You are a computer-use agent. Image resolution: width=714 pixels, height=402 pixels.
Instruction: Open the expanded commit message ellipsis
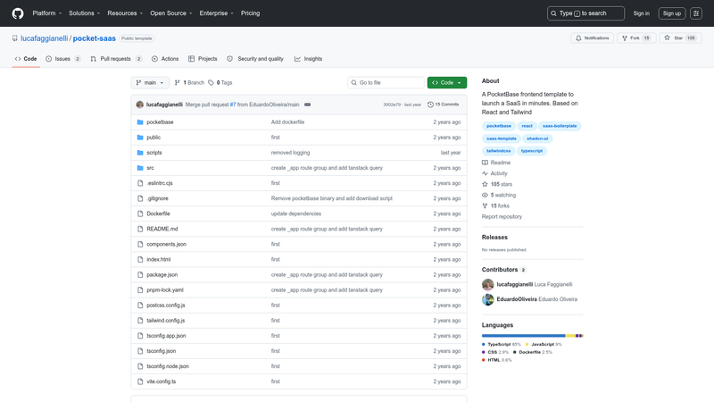(307, 105)
